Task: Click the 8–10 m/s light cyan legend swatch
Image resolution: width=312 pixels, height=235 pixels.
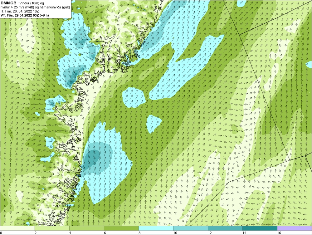Action: tap(156, 228)
